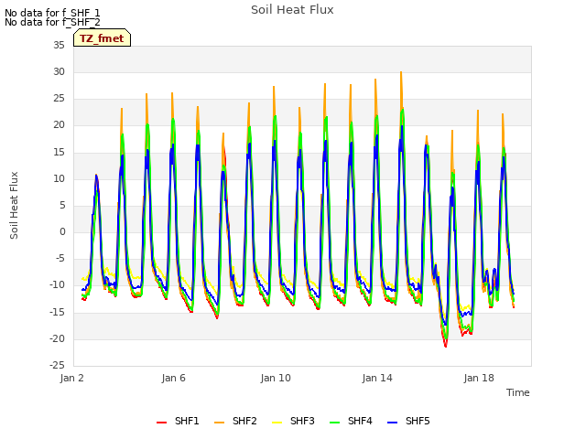Click the 20 y-axis tick label
The height and width of the screenshot is (439, 586).
point(59,125)
